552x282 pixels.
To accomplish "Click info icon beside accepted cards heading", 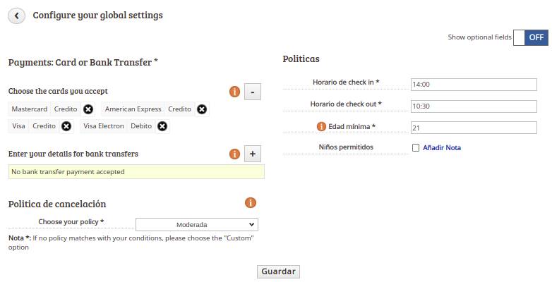I will [234, 92].
